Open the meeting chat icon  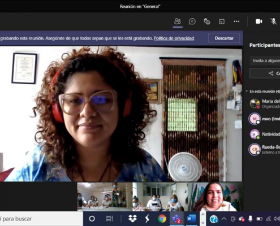point(192,21)
